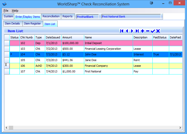Image resolution: width=187 pixels, height=134 pixels.
Task: Switch to the Reconciliation tab
Action: [x=51, y=16]
